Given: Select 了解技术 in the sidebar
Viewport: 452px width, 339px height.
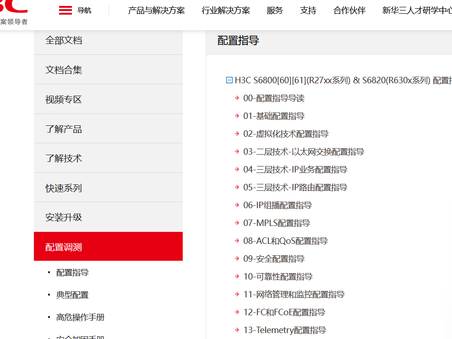Looking at the screenshot, I should coord(108,158).
